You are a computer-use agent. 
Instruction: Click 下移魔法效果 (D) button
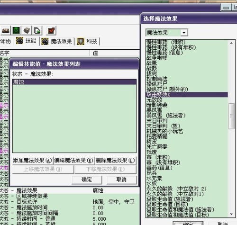105,170
